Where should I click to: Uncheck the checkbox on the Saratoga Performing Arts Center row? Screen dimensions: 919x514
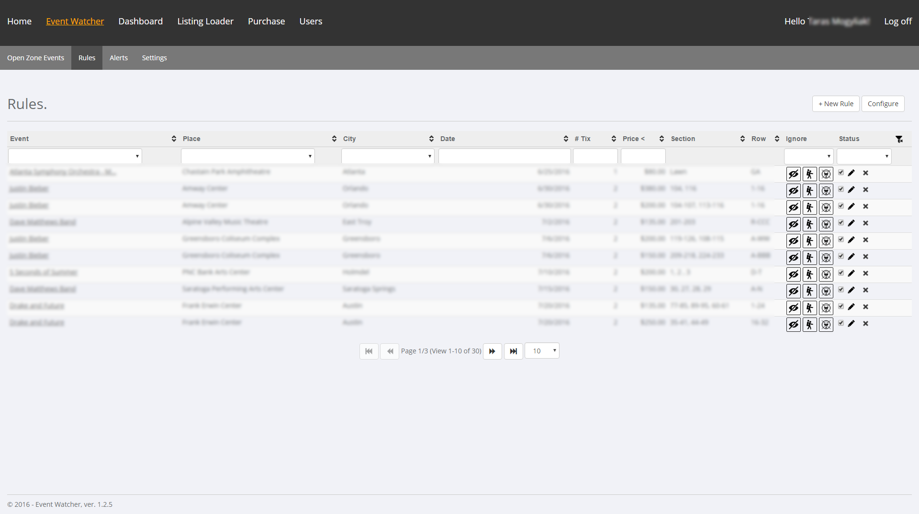(841, 289)
